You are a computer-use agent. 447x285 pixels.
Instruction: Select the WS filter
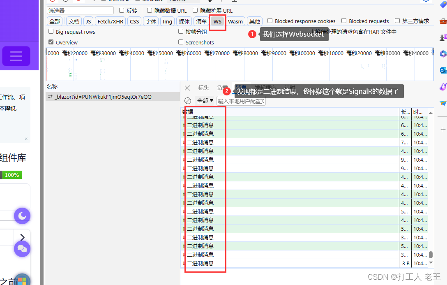point(217,21)
